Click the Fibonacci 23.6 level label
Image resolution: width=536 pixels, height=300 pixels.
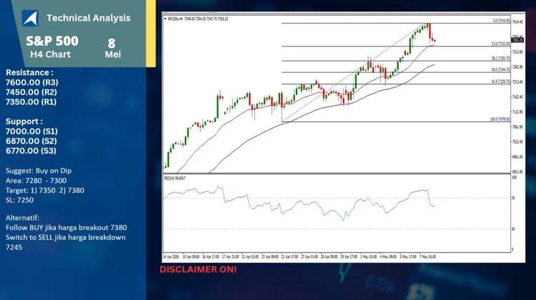pos(501,44)
